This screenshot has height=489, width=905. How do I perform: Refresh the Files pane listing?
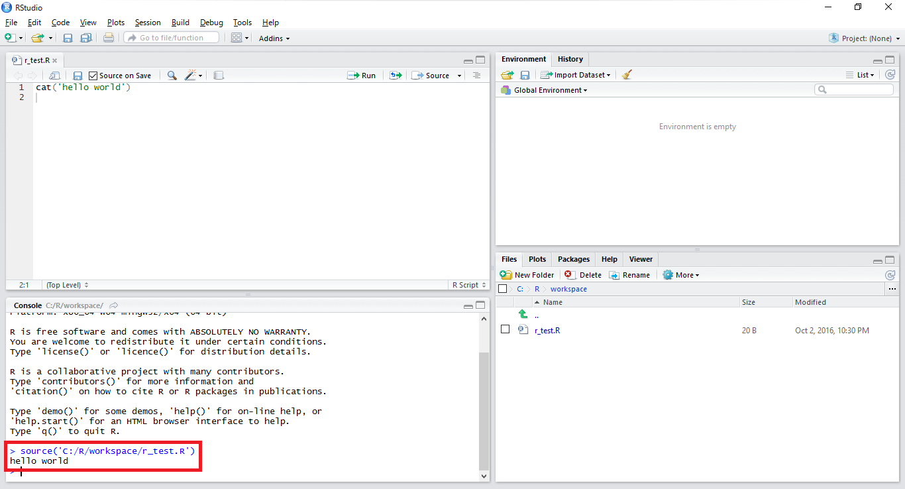[890, 275]
